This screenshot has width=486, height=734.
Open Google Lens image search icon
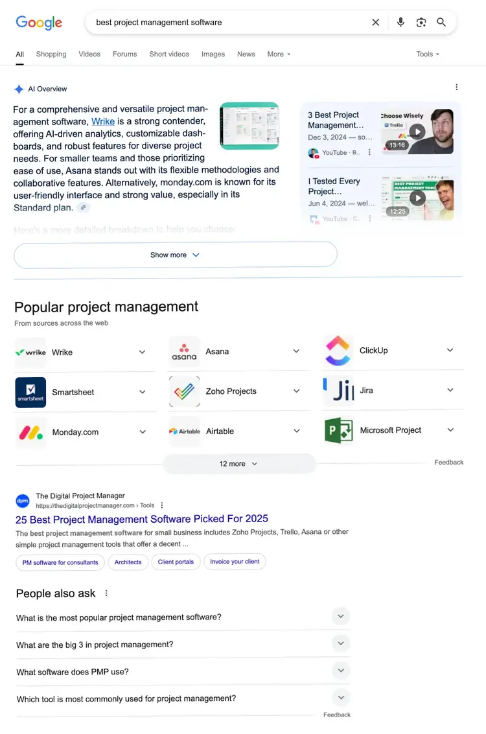click(x=421, y=22)
